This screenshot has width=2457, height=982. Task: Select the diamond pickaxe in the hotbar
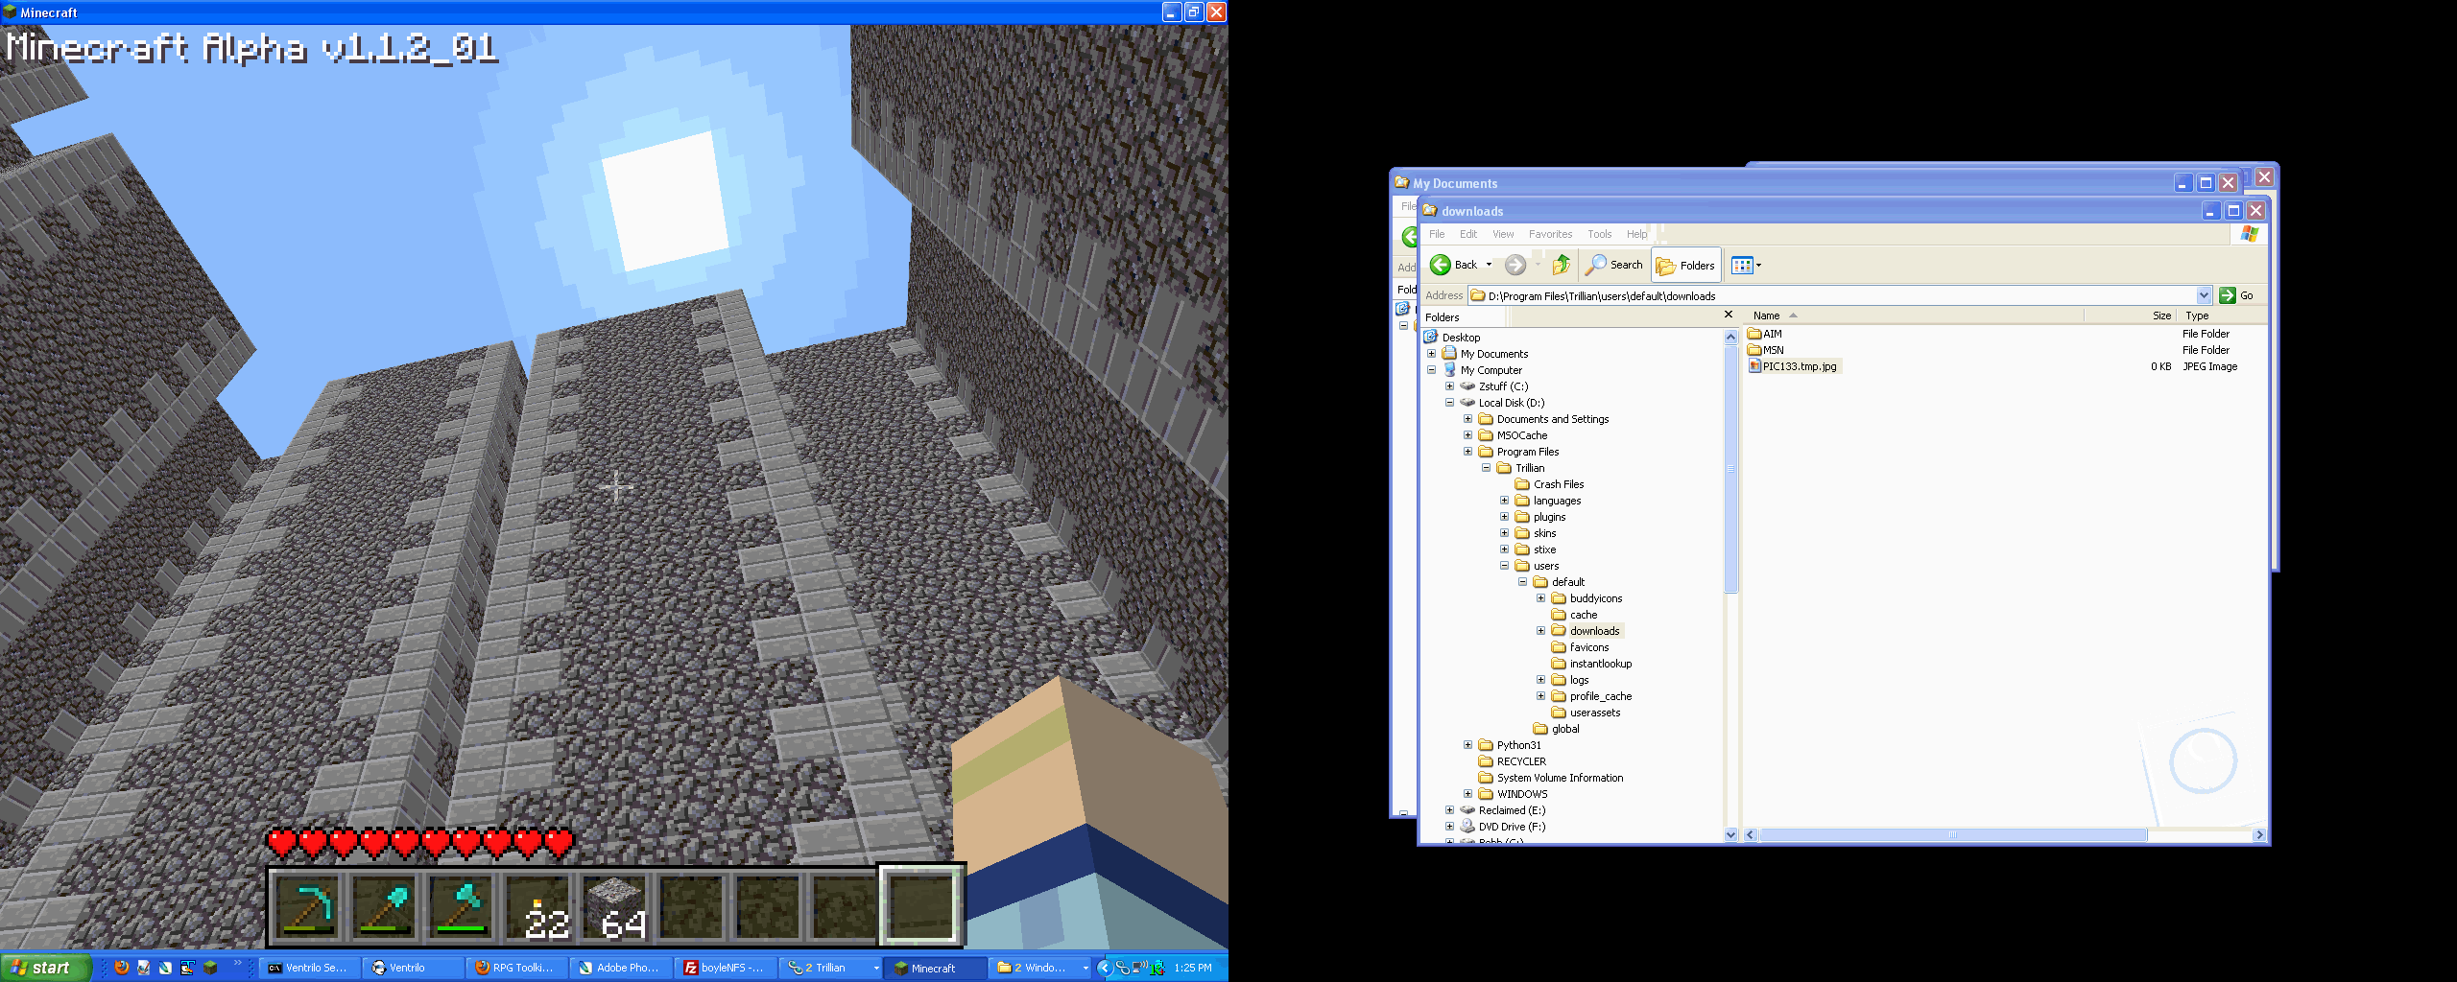pyautogui.click(x=307, y=905)
